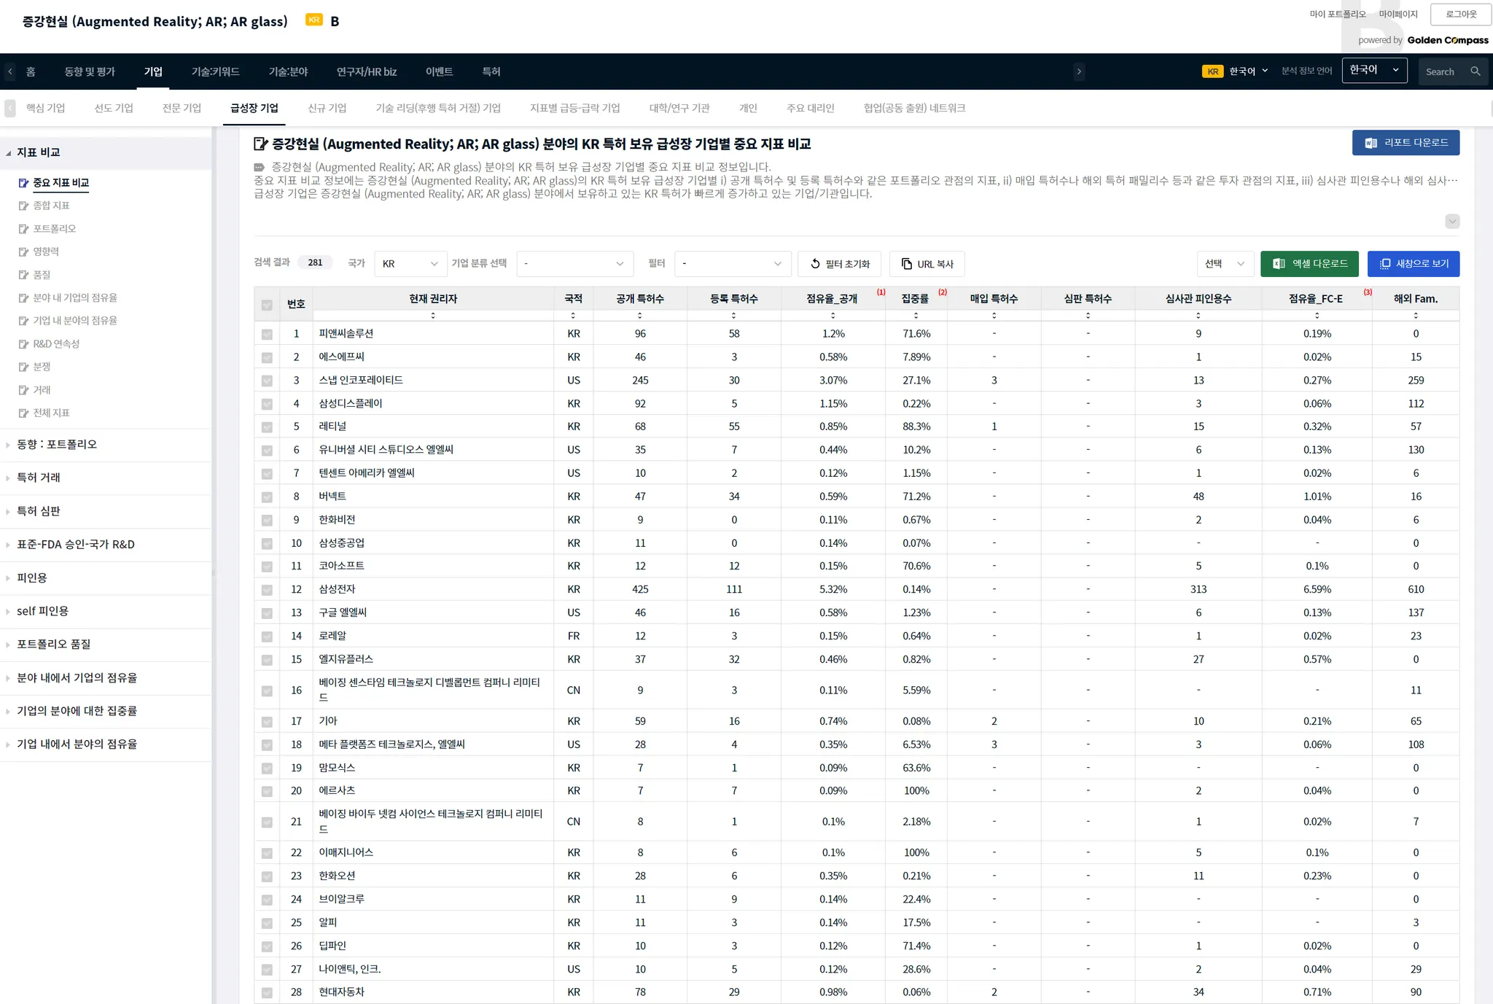Open the 국가 KR dropdown
The width and height of the screenshot is (1493, 1004).
pos(410,264)
